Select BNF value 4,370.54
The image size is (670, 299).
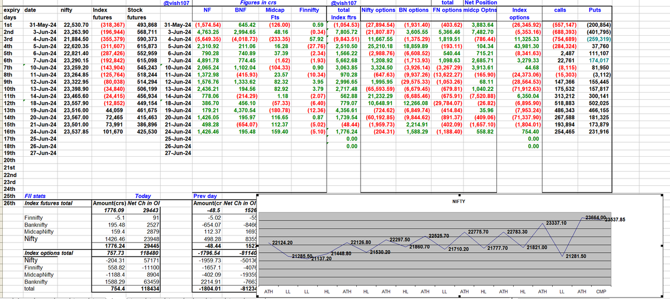pos(244,110)
